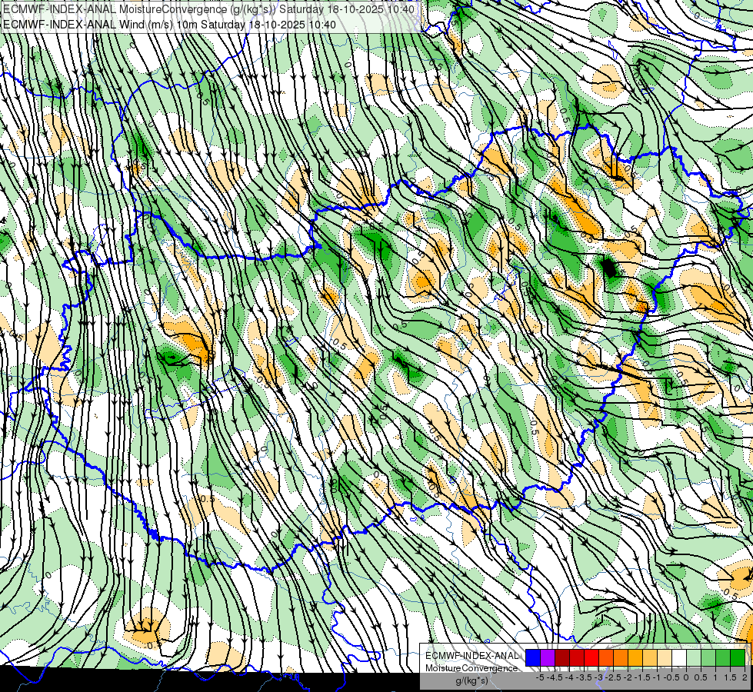Click the swatch between -4 and -3.5
This screenshot has width=753, height=692.
coord(577,657)
